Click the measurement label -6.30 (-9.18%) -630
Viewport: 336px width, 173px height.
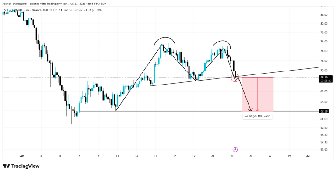tap(257, 117)
